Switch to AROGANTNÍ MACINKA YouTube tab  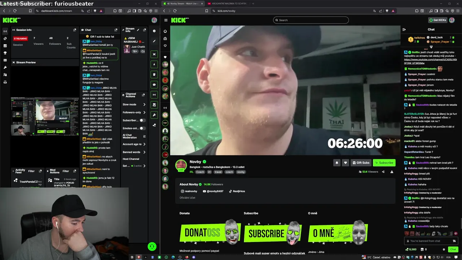coord(227,3)
